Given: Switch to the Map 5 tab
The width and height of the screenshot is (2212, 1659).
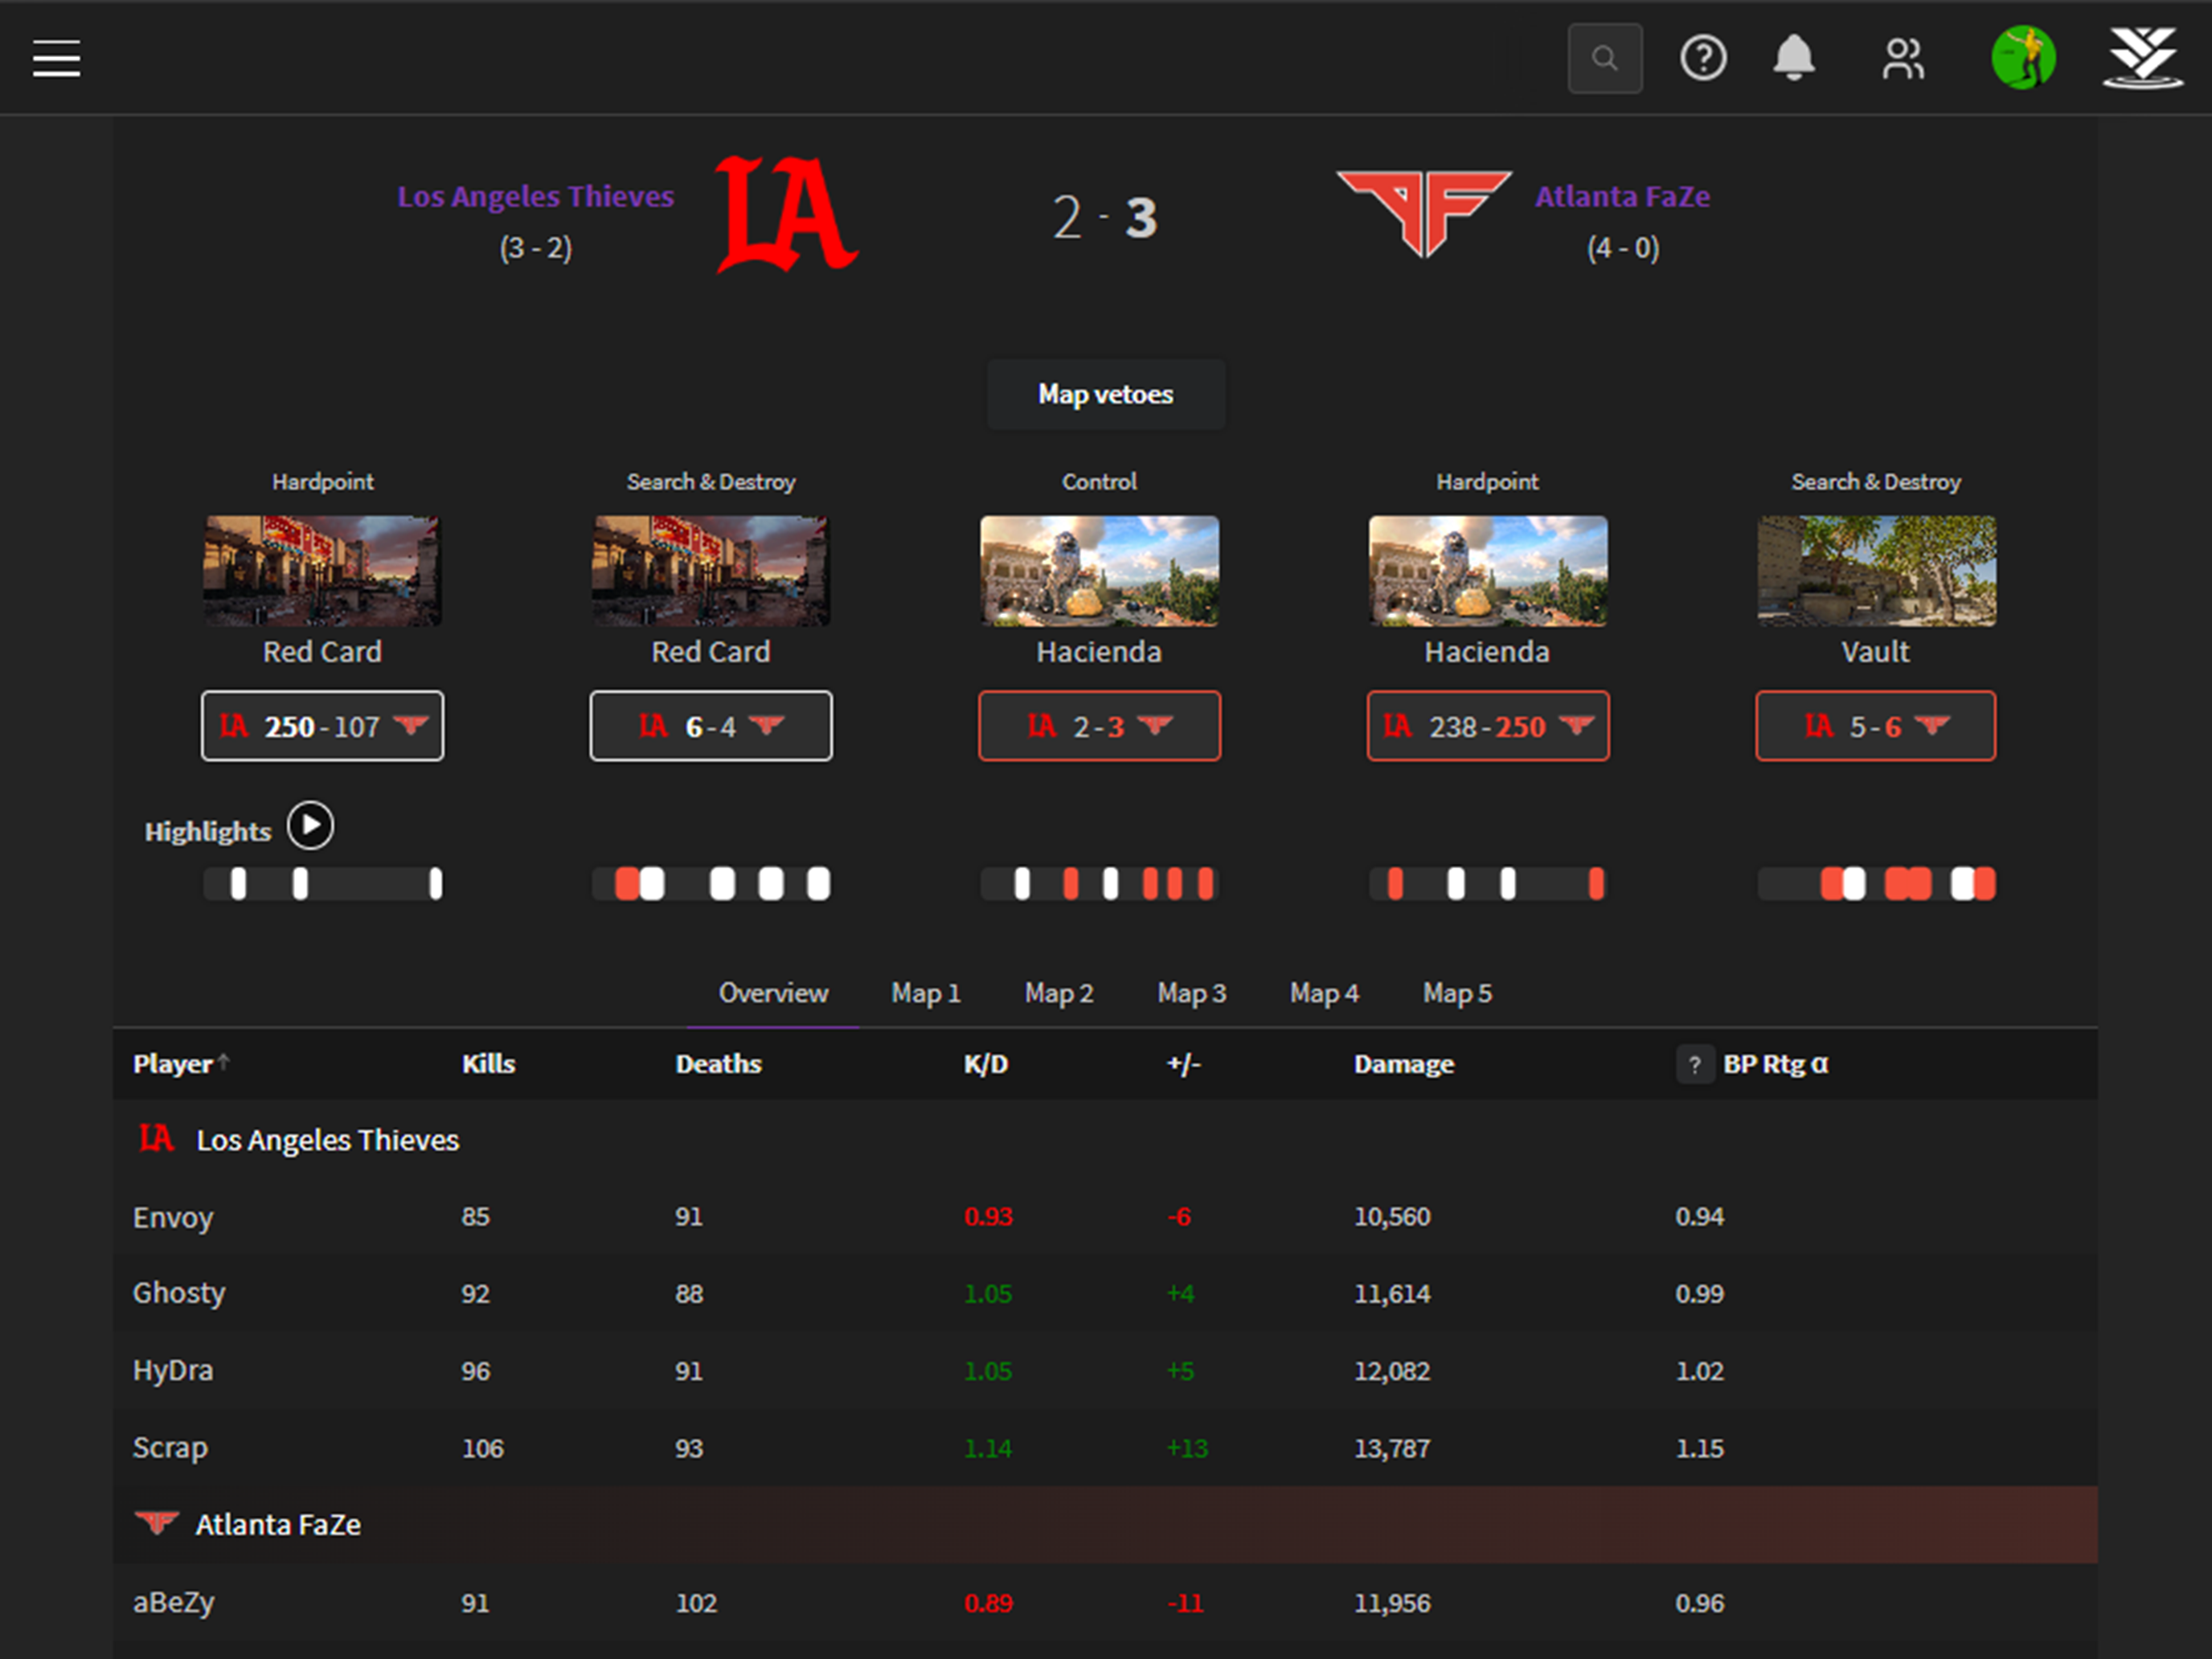Looking at the screenshot, I should click(x=1457, y=993).
